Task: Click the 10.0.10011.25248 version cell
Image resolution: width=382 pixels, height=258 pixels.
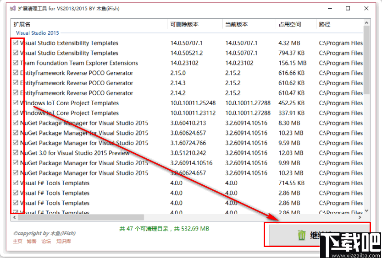Action: pos(193,103)
